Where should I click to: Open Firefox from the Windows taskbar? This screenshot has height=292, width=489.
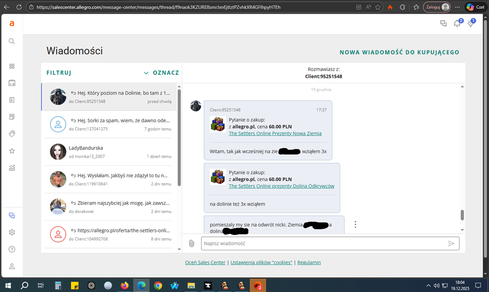pyautogui.click(x=124, y=285)
